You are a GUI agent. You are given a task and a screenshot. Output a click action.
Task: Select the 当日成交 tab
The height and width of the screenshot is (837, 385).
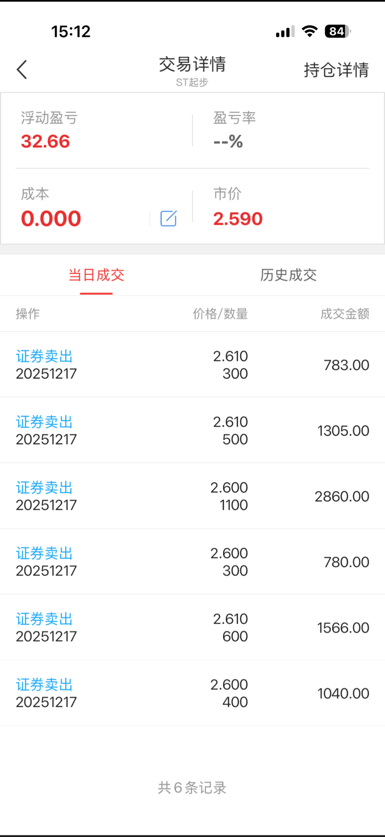96,275
